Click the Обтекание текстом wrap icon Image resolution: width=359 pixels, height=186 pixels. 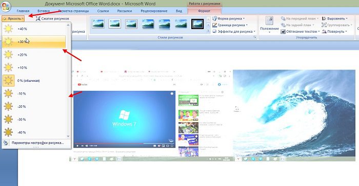tap(283, 32)
